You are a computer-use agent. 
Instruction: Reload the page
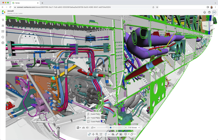[x=10, y=7]
